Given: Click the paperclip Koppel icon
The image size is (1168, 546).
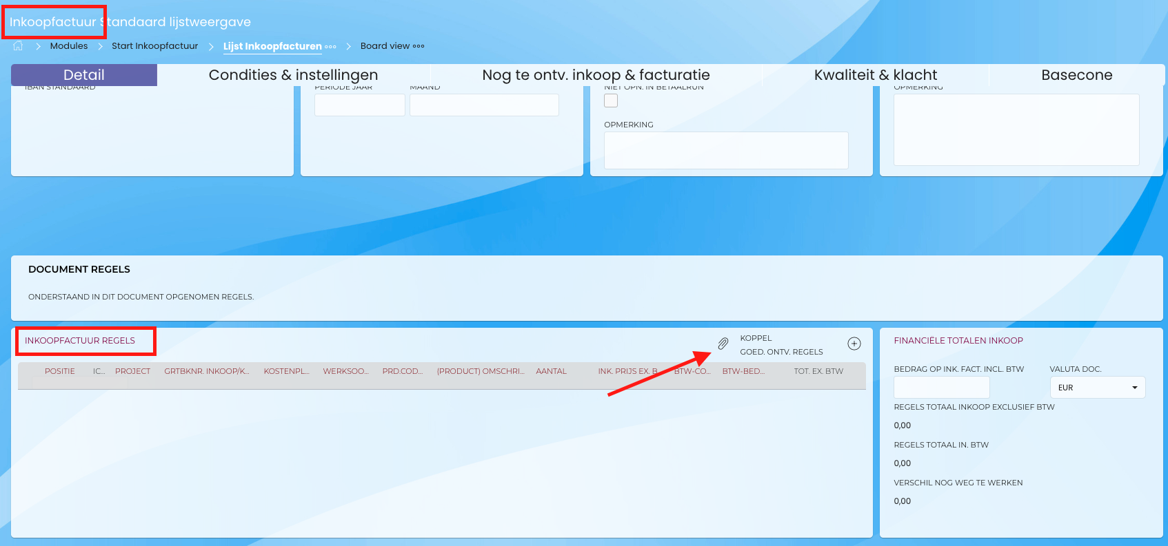Looking at the screenshot, I should pyautogui.click(x=723, y=344).
